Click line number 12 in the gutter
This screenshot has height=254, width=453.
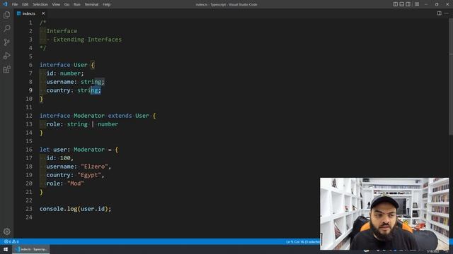(29, 116)
